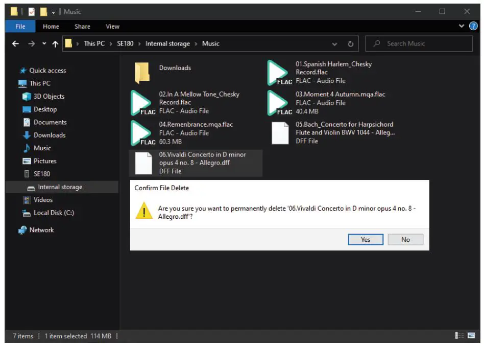Click Music in address bar path

(x=210, y=43)
